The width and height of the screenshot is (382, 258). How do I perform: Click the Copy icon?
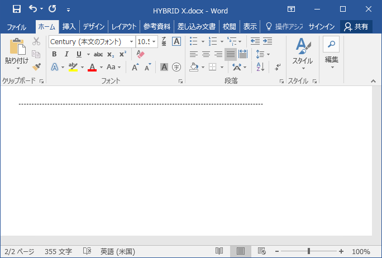click(x=36, y=54)
